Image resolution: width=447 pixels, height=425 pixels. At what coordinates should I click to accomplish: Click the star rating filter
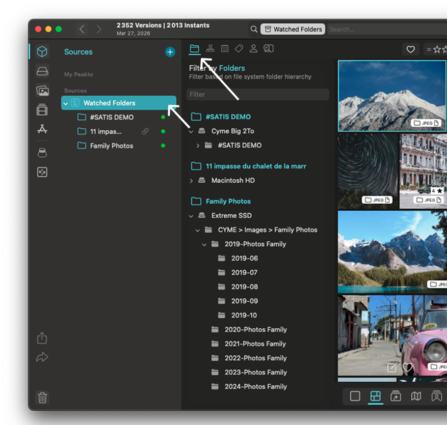point(436,49)
